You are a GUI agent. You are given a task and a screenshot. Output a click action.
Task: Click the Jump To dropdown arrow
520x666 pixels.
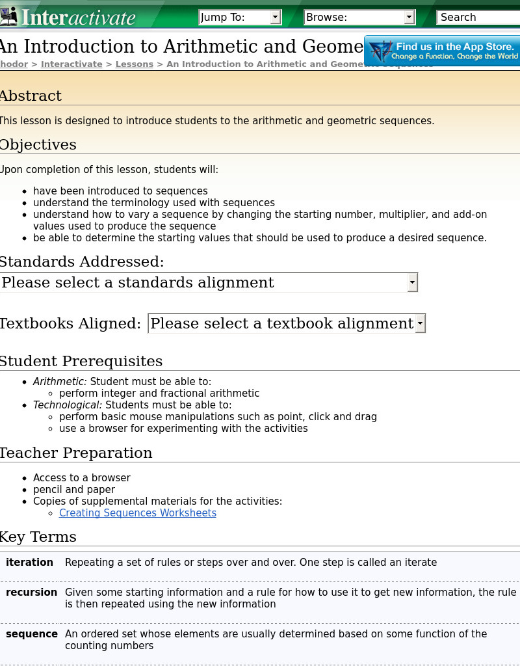coord(275,17)
